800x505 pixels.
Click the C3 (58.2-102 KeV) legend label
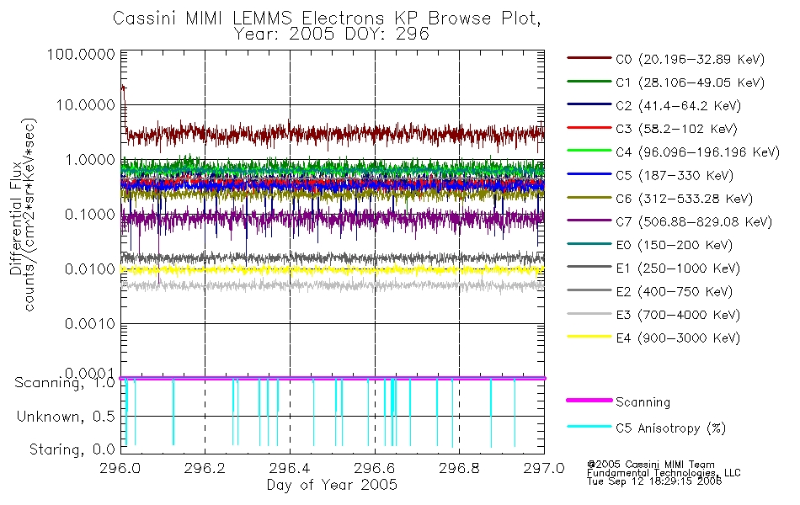click(x=676, y=129)
